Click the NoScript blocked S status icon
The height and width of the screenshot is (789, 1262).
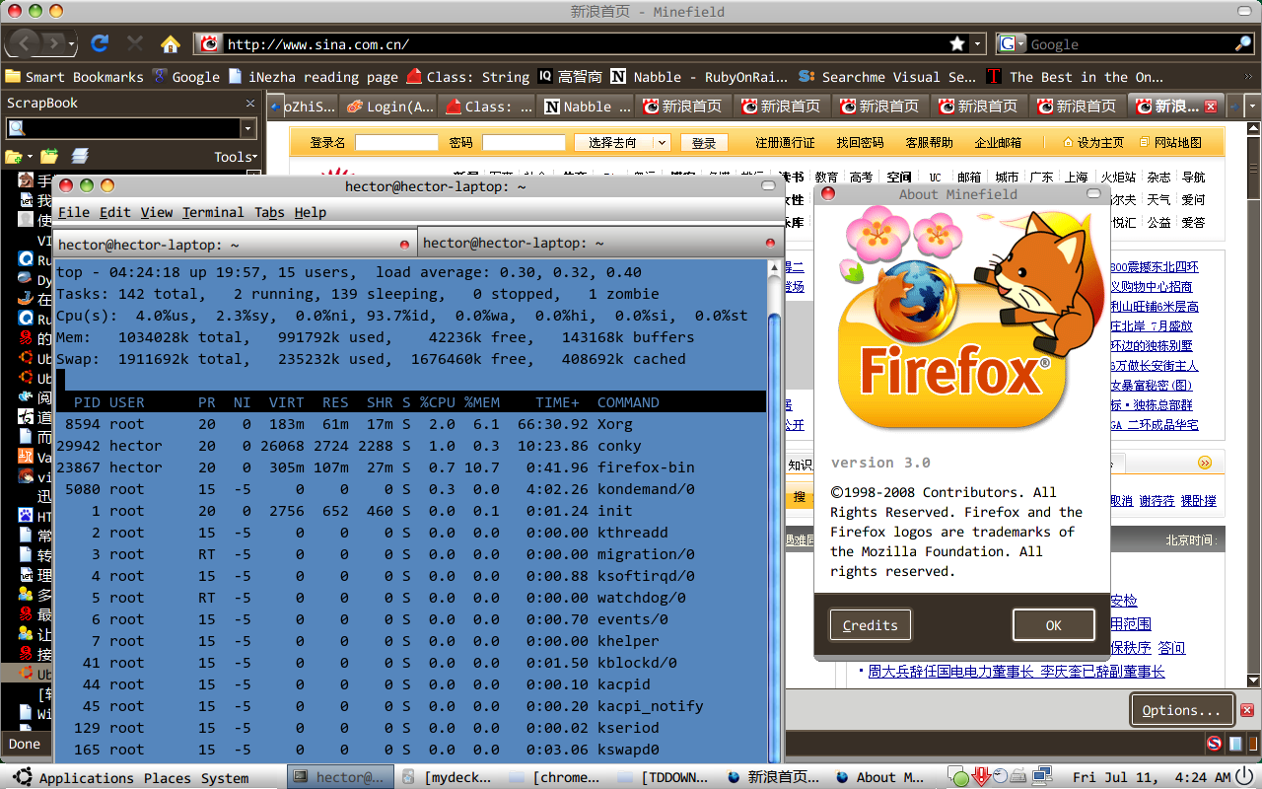pos(1215,743)
